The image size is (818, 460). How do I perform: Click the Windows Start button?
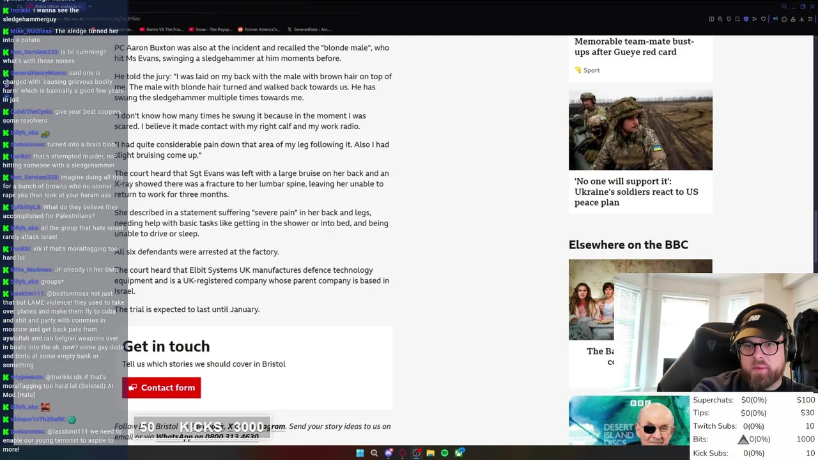coord(360,453)
